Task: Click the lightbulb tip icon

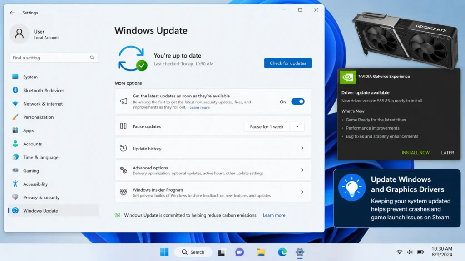Action: click(x=352, y=188)
